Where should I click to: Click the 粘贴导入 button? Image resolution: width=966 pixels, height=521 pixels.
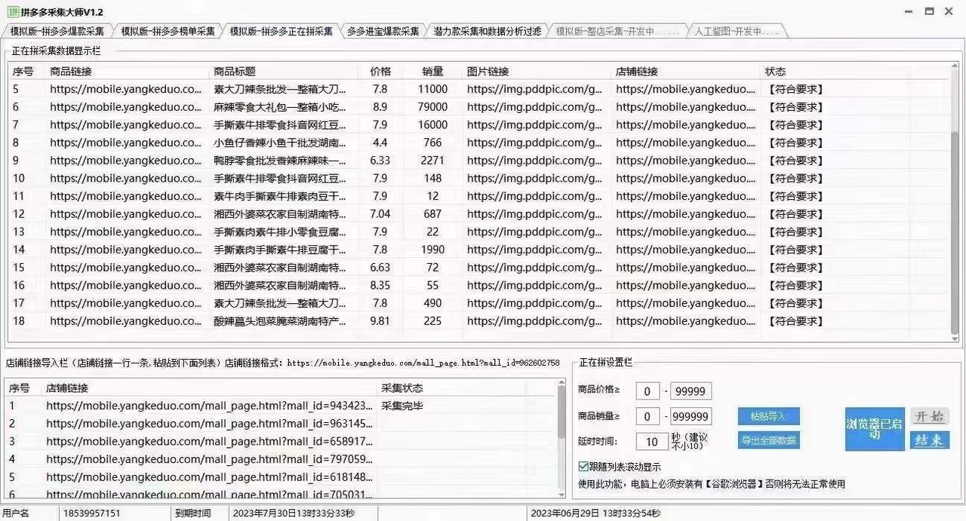click(x=768, y=416)
